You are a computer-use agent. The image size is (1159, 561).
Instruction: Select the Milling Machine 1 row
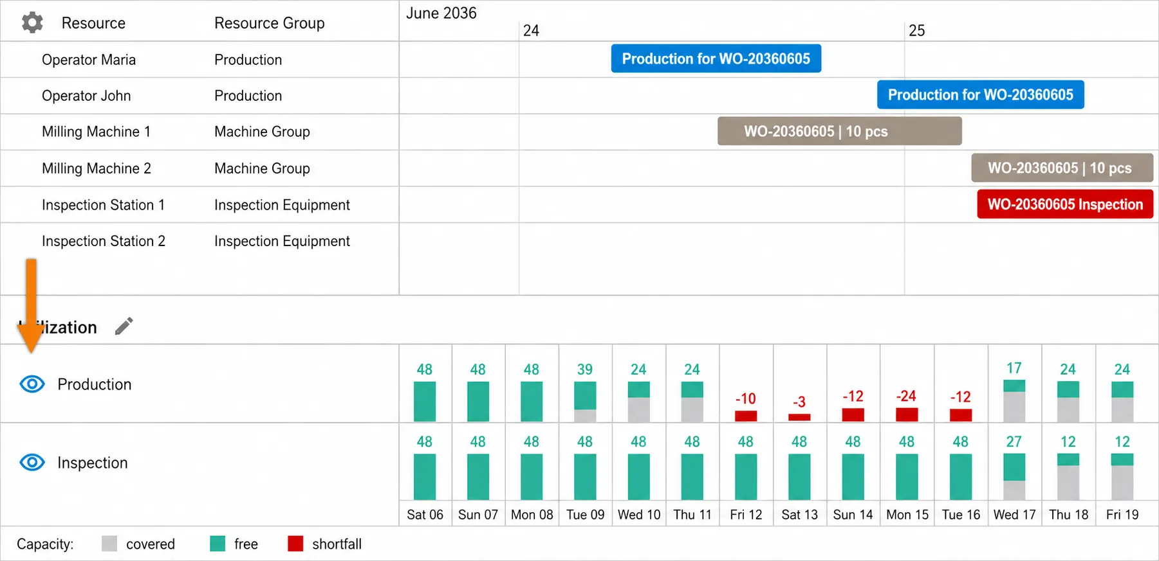tap(199, 132)
